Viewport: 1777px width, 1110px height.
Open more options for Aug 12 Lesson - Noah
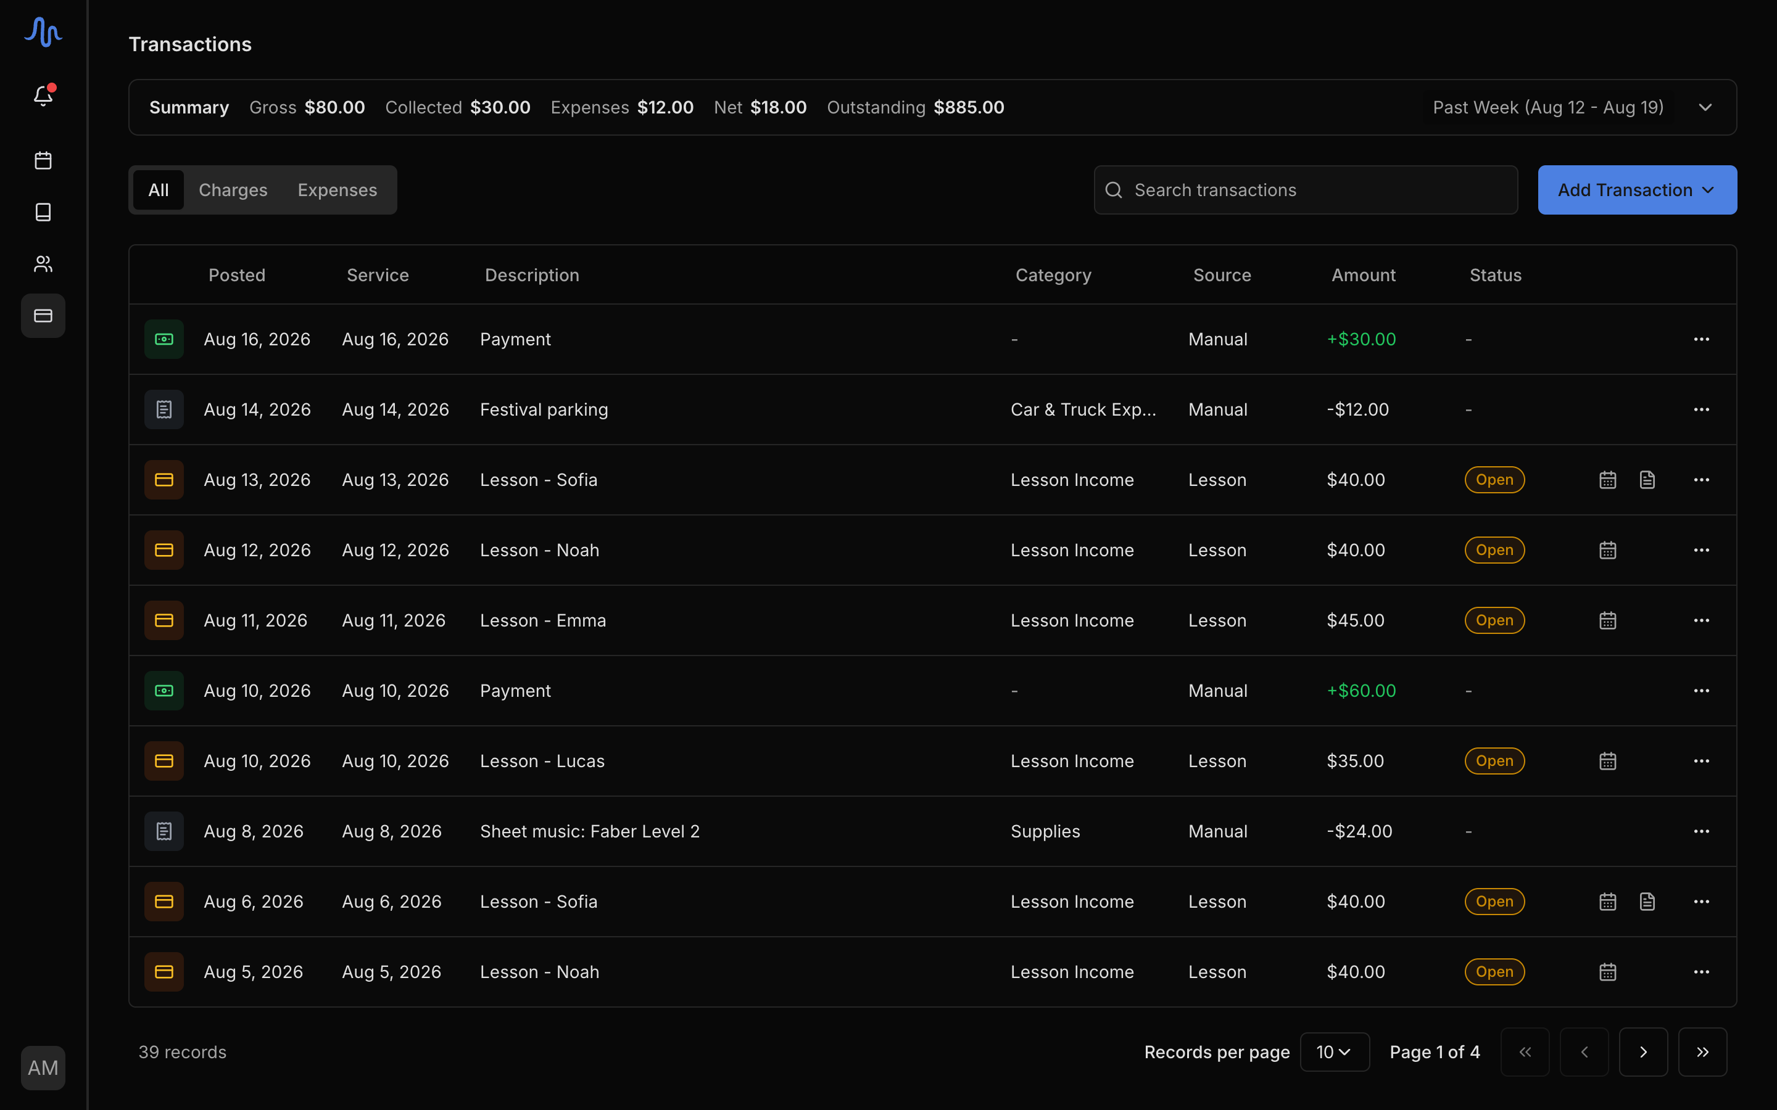[1701, 550]
